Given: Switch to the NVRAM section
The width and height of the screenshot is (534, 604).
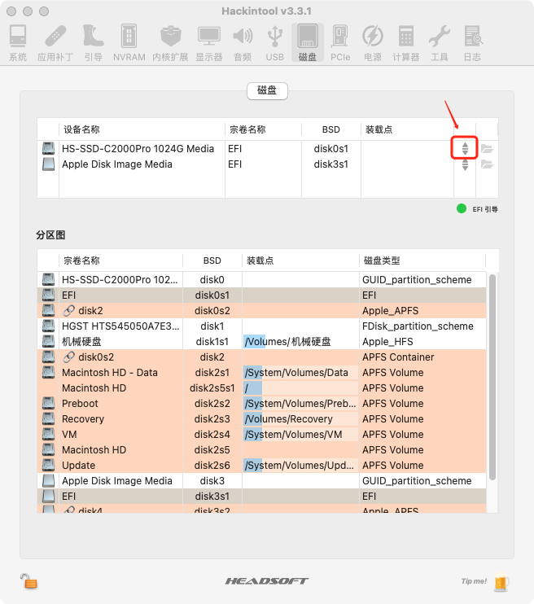Looking at the screenshot, I should pyautogui.click(x=129, y=42).
